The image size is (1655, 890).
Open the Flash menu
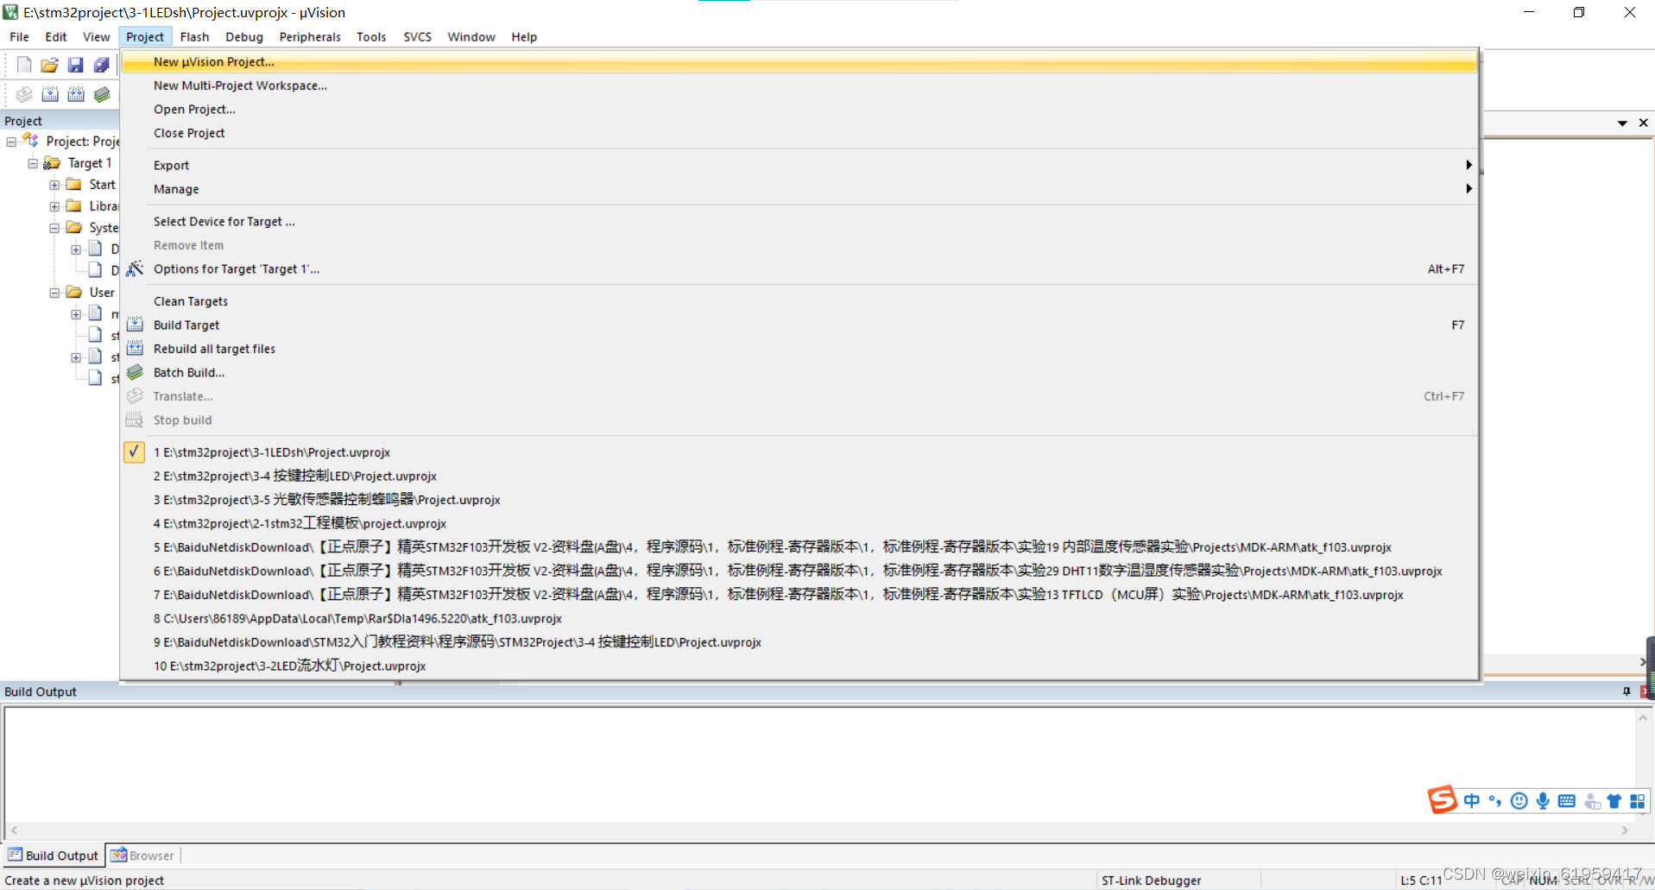pos(194,36)
